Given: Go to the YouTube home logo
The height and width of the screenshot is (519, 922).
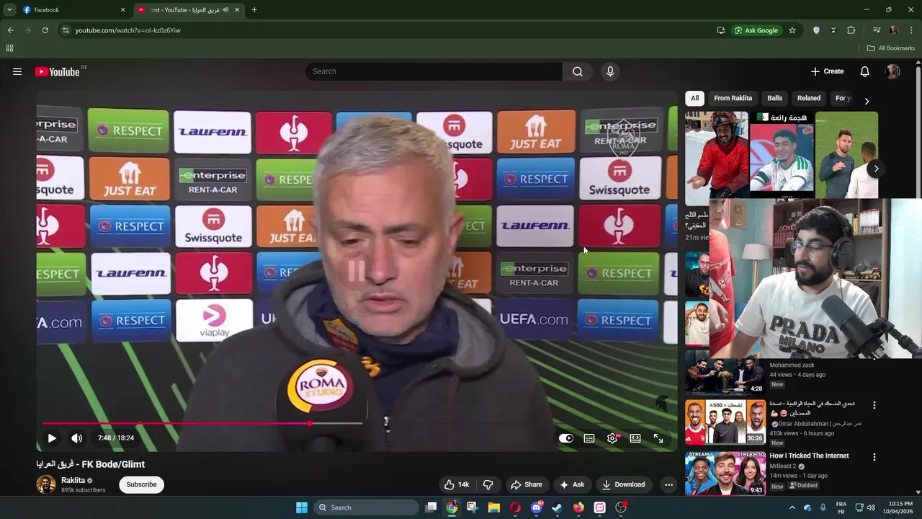Looking at the screenshot, I should click(x=57, y=71).
